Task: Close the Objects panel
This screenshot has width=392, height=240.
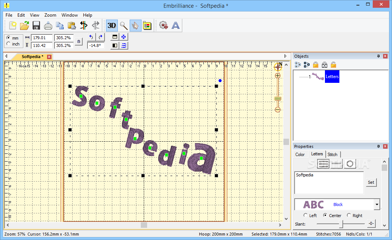Action: click(385, 56)
